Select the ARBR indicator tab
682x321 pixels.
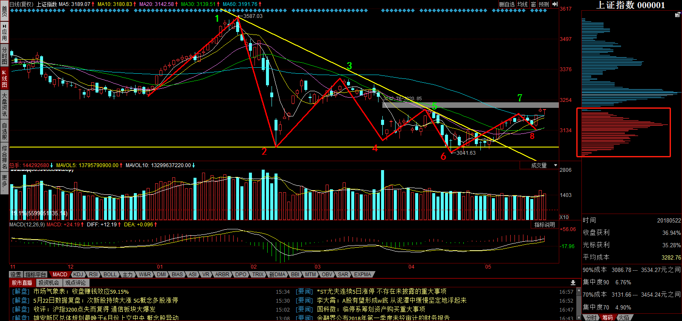coord(222,275)
